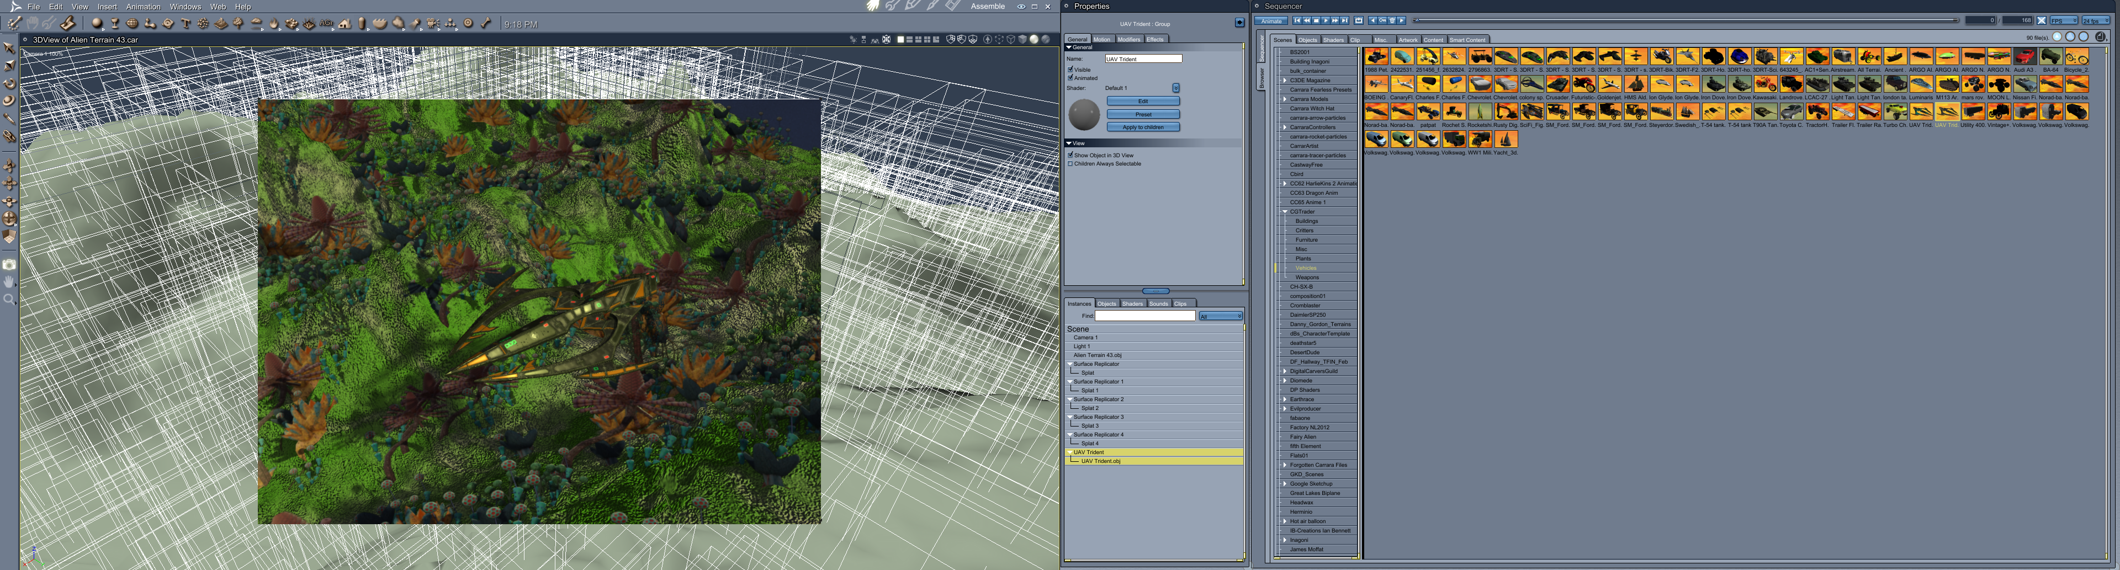
Task: Play the animation in Sequencer
Action: [1326, 20]
